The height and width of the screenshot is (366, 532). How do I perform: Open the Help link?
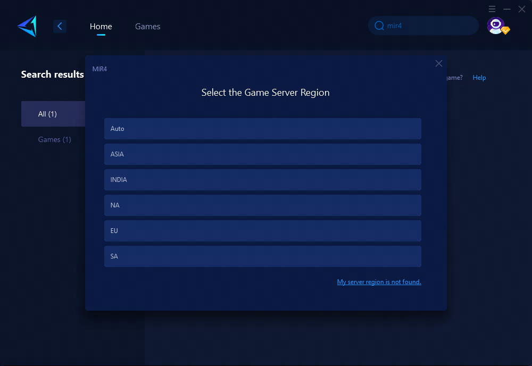tap(479, 78)
